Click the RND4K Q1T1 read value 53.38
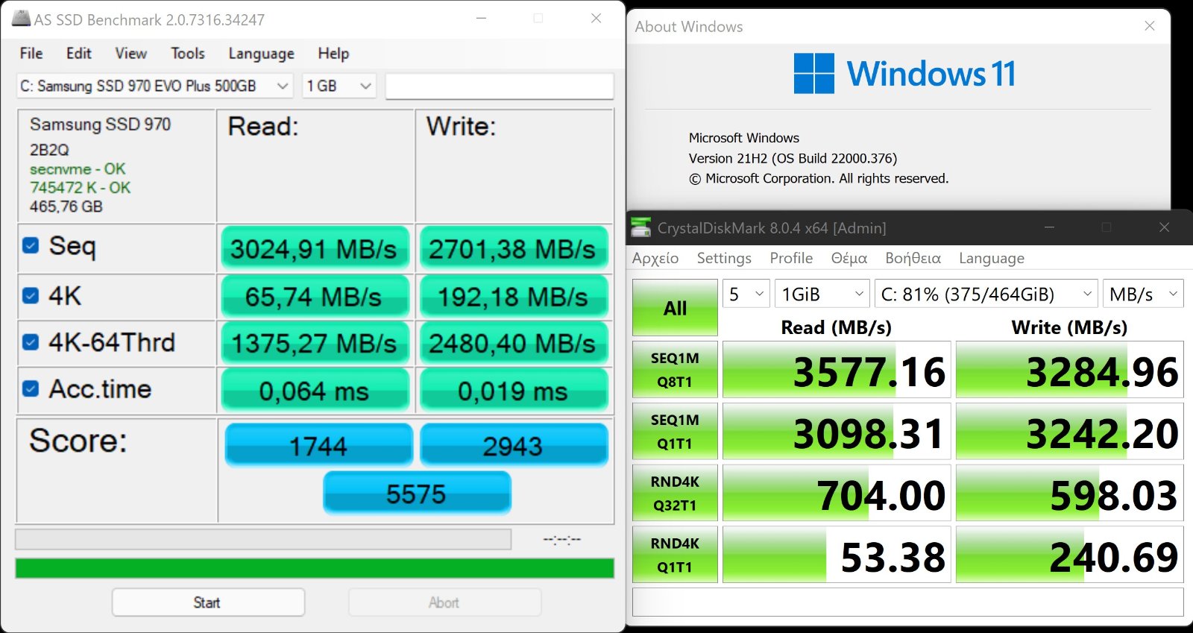Viewport: 1193px width, 633px height. tap(837, 555)
